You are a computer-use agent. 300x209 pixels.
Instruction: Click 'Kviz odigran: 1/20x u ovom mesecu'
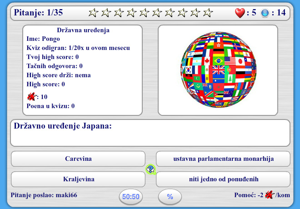coord(78,48)
